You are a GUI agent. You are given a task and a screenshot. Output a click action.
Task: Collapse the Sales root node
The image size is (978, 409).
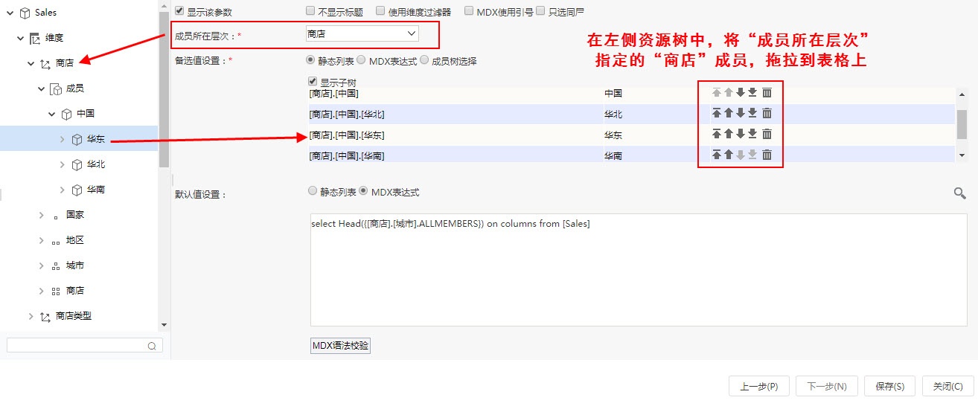(x=9, y=13)
